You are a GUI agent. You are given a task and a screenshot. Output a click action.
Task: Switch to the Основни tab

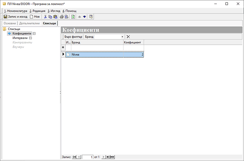pyautogui.click(x=10, y=23)
